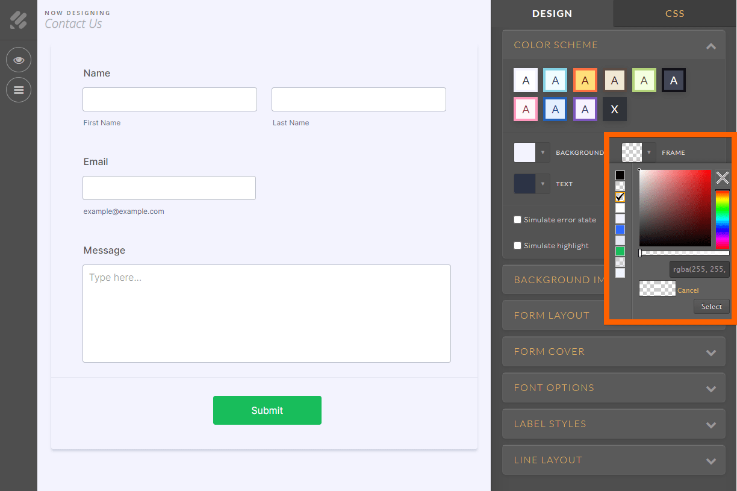Open the Background color dropdown
This screenshot has width=737, height=491.
[532, 152]
